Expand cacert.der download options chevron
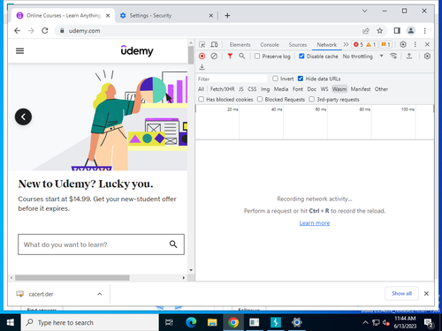 click(x=100, y=294)
